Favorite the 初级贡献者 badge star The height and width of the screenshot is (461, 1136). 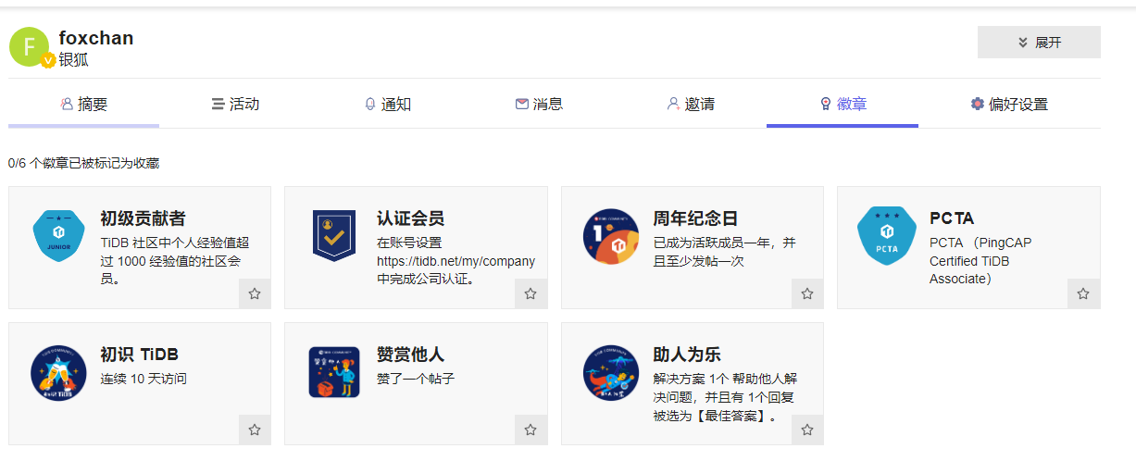point(255,293)
